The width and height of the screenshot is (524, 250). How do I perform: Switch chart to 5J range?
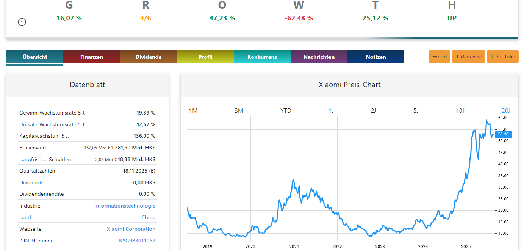coord(416,111)
